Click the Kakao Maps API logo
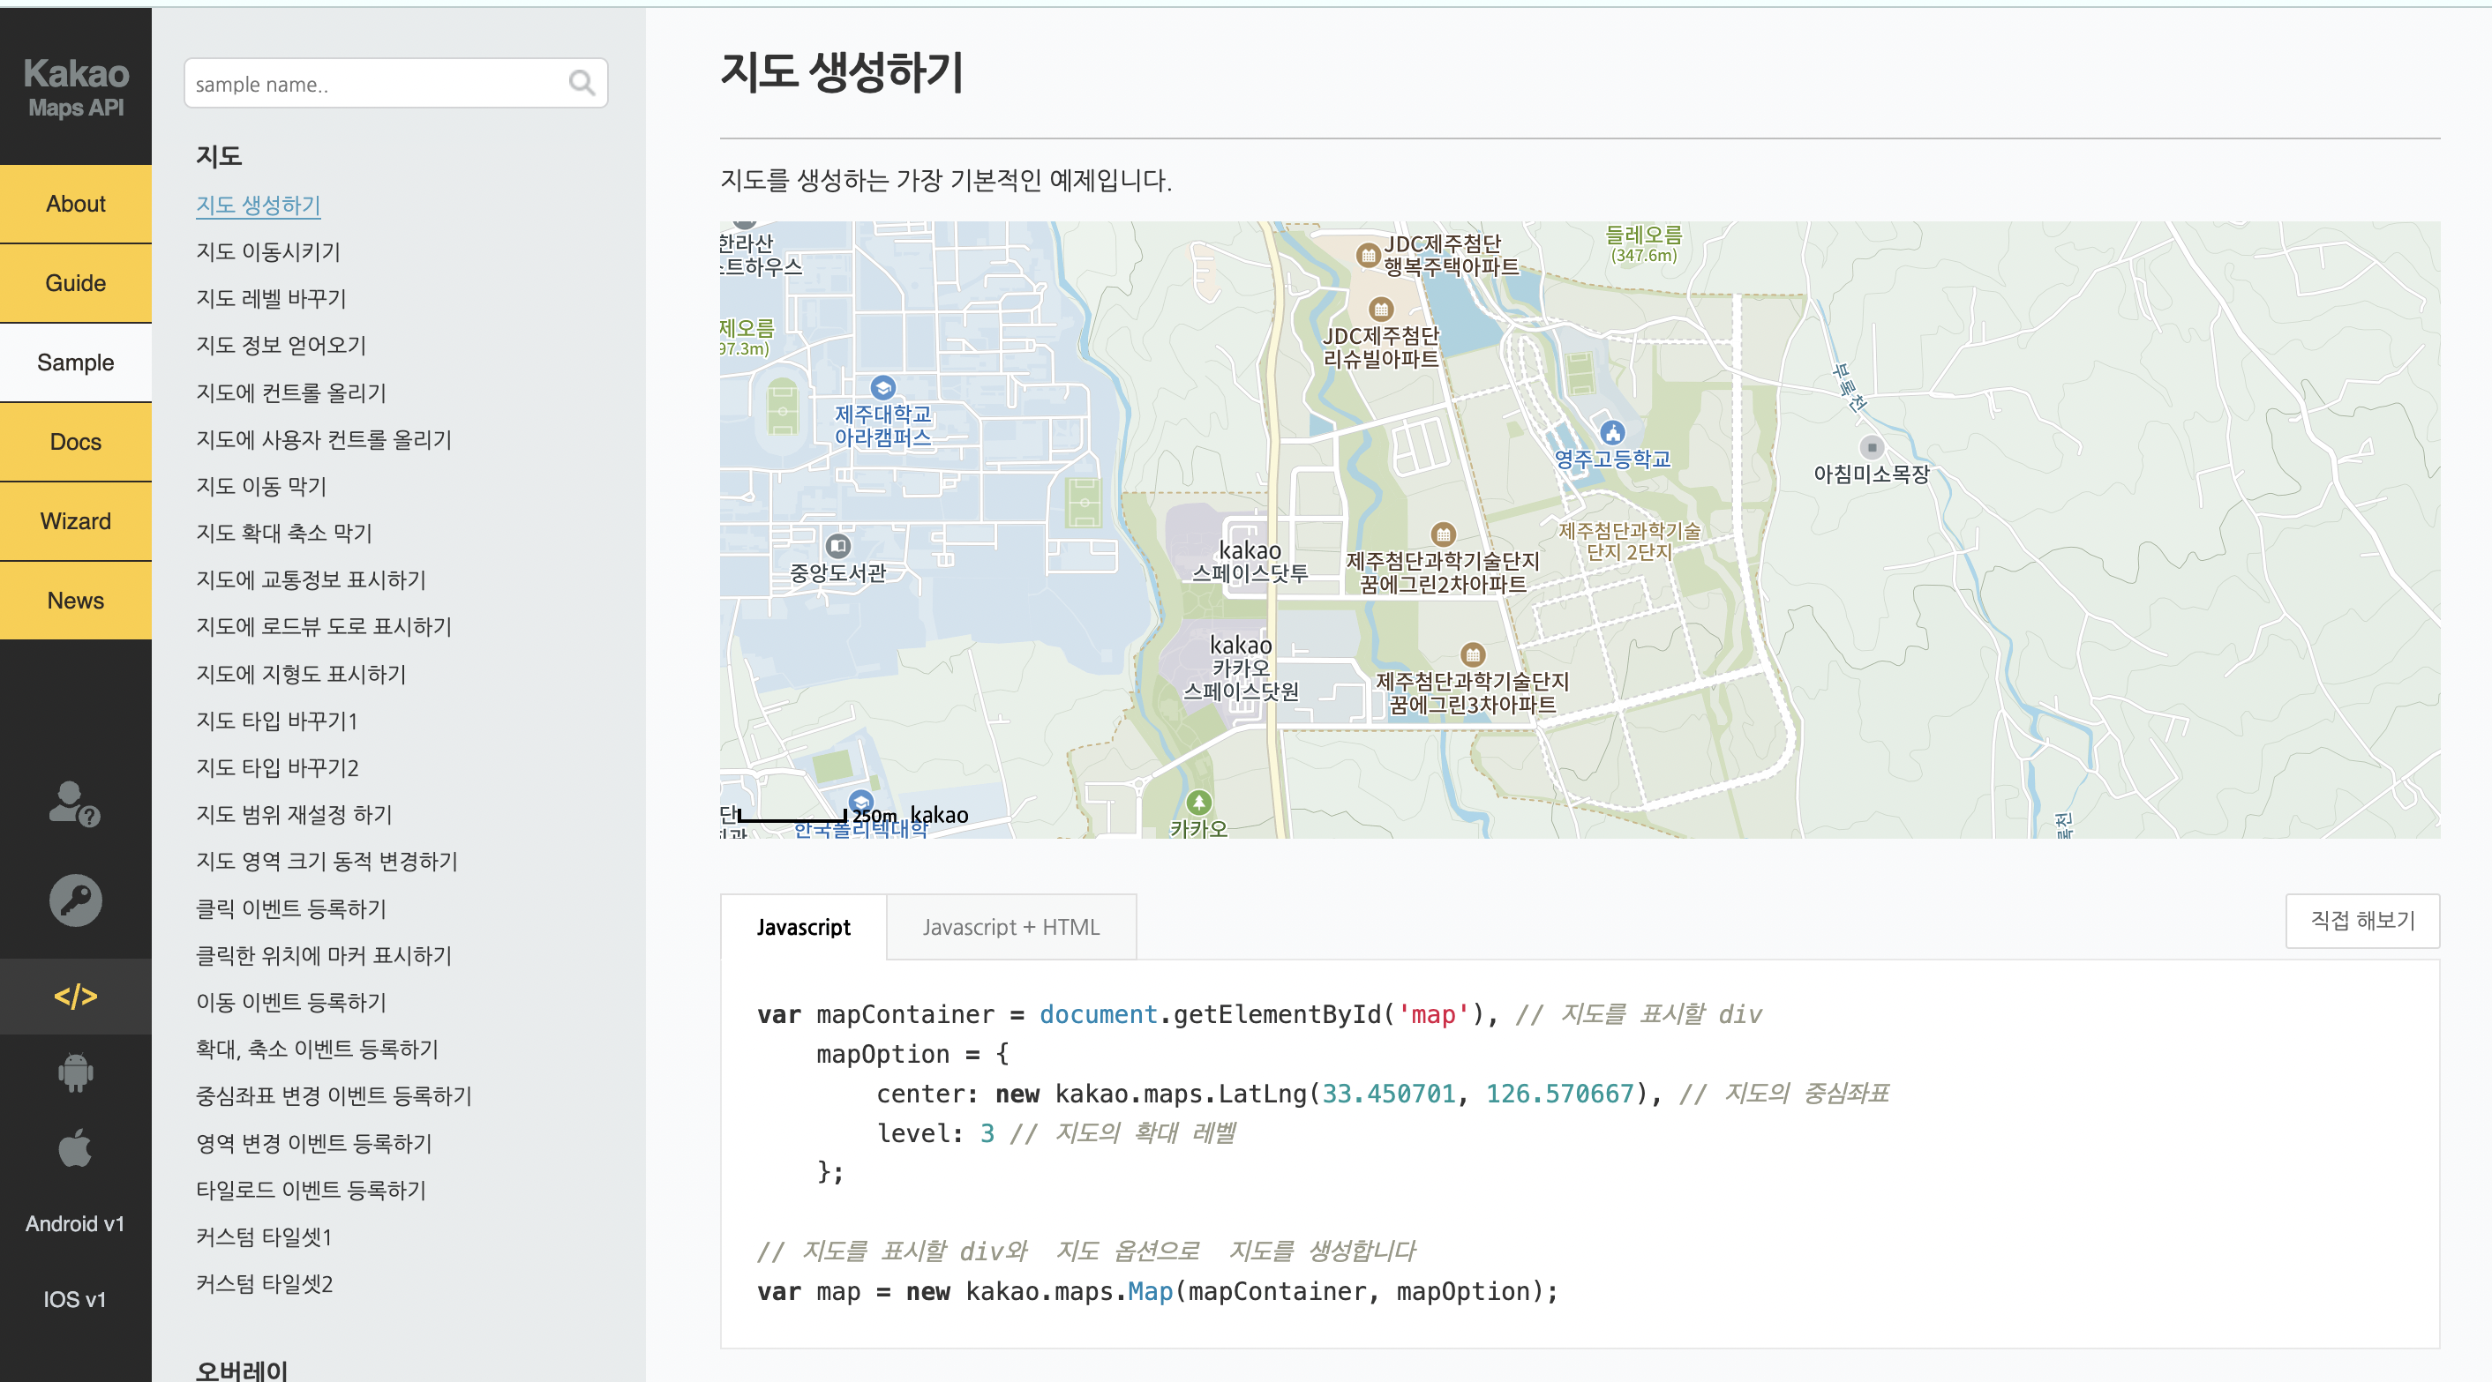Screen dimensions: 2492x1382 76,87
